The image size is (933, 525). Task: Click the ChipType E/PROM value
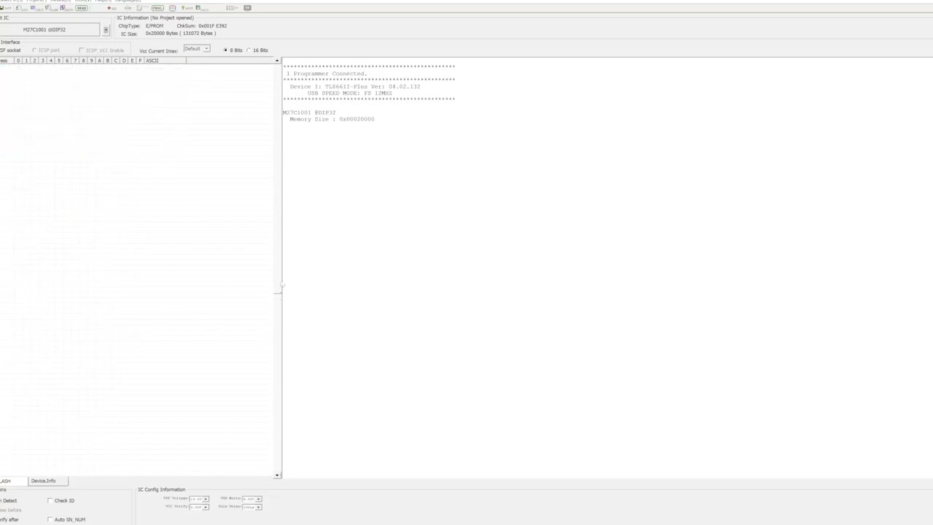155,26
